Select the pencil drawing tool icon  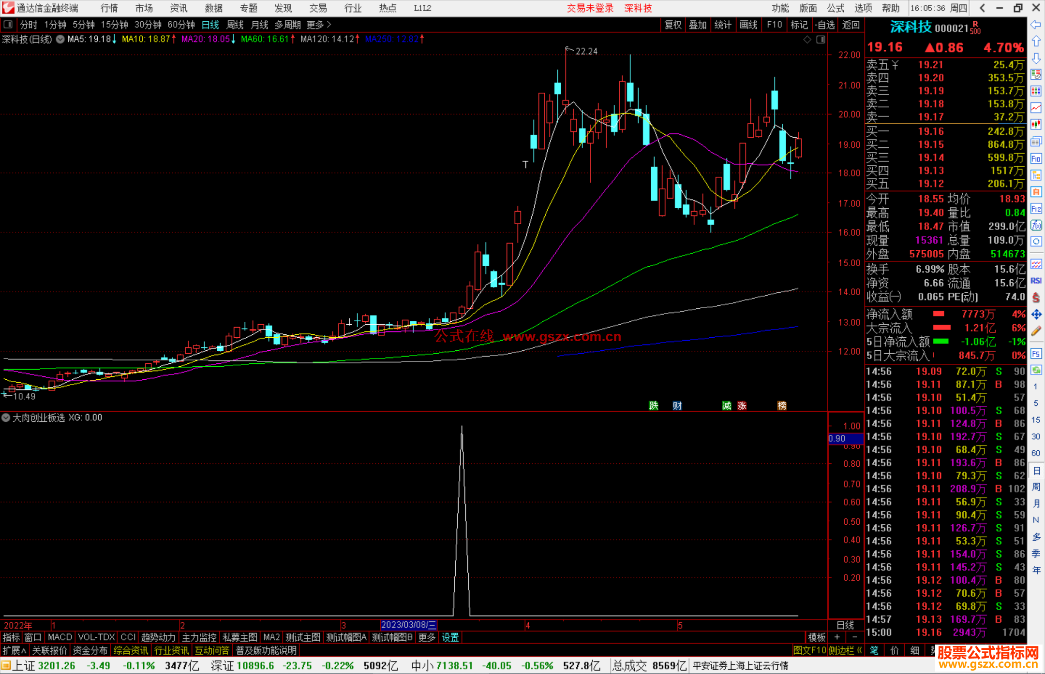(1036, 331)
